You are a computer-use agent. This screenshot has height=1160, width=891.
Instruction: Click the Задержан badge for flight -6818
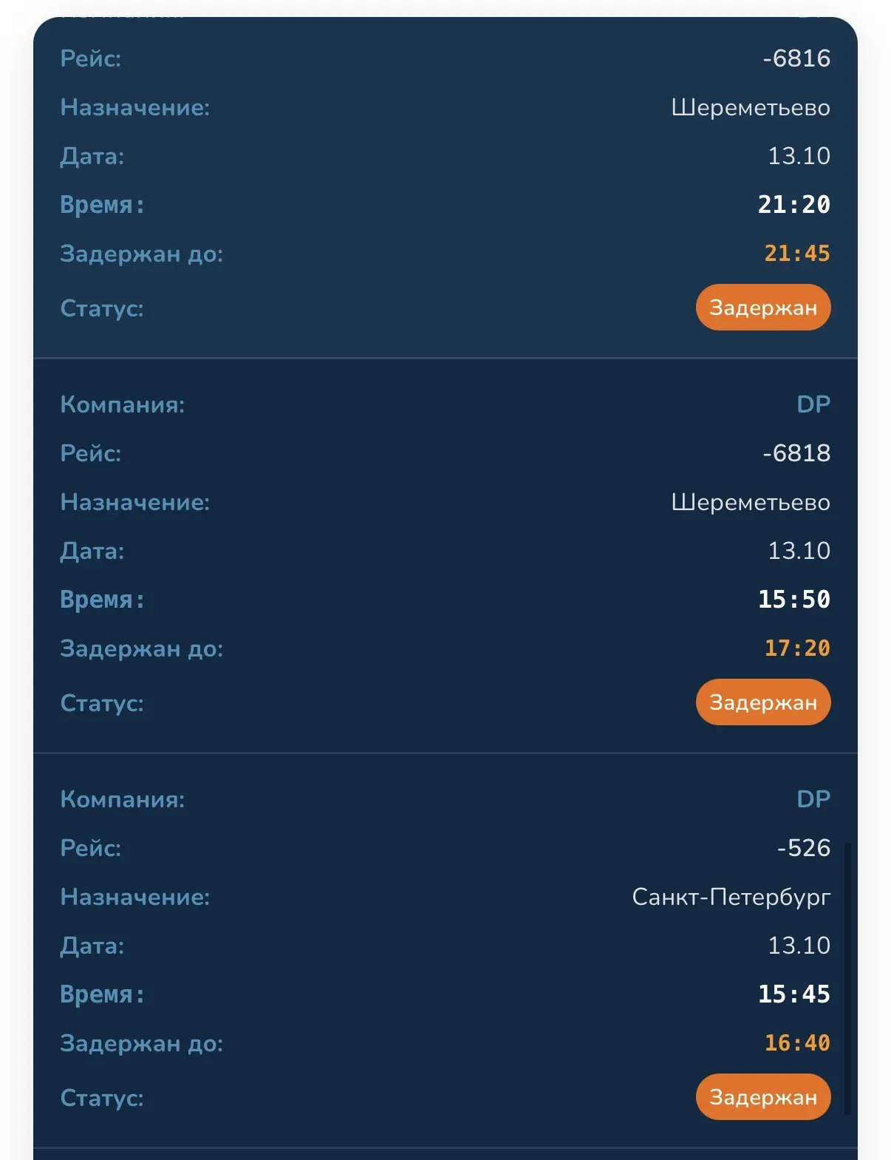(x=762, y=702)
